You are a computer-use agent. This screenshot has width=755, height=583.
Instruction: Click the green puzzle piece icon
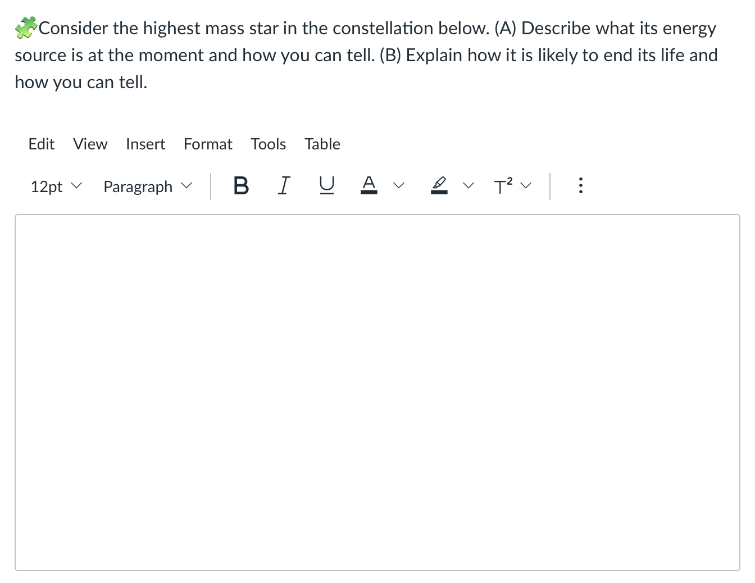(26, 28)
